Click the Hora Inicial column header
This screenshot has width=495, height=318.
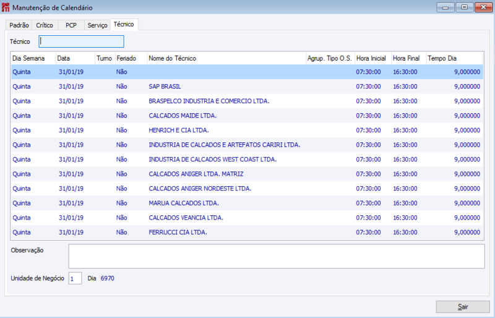click(373, 58)
